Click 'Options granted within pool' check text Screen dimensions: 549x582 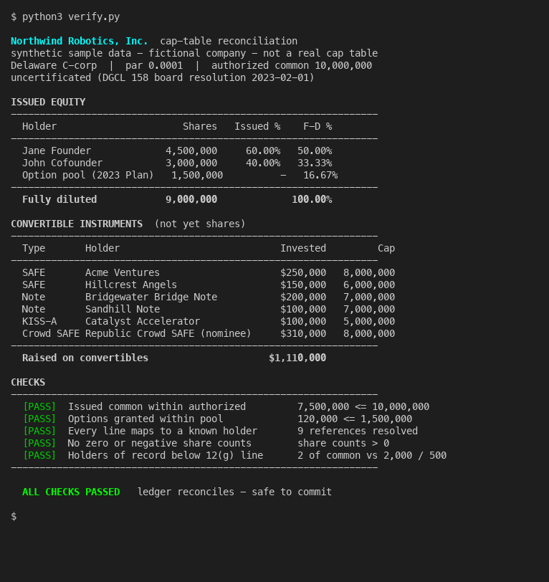(145, 419)
